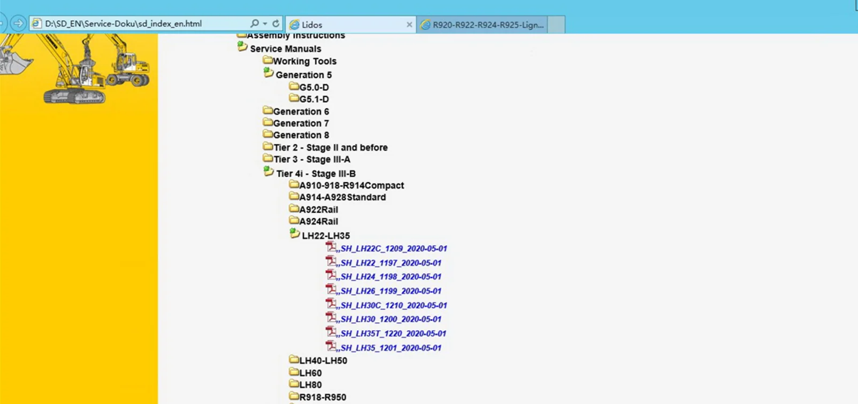Open SH_LH26_1199_2020-05-01 link
This screenshot has height=404, width=858.
(390, 291)
